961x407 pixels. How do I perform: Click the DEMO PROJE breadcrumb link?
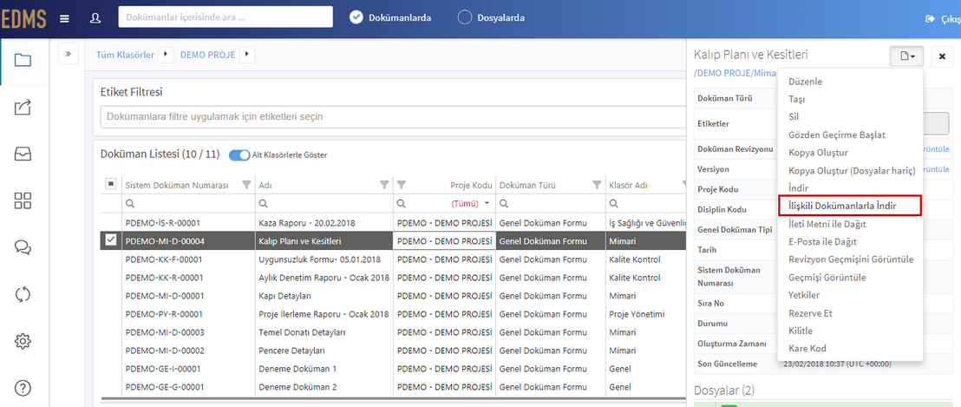click(208, 55)
